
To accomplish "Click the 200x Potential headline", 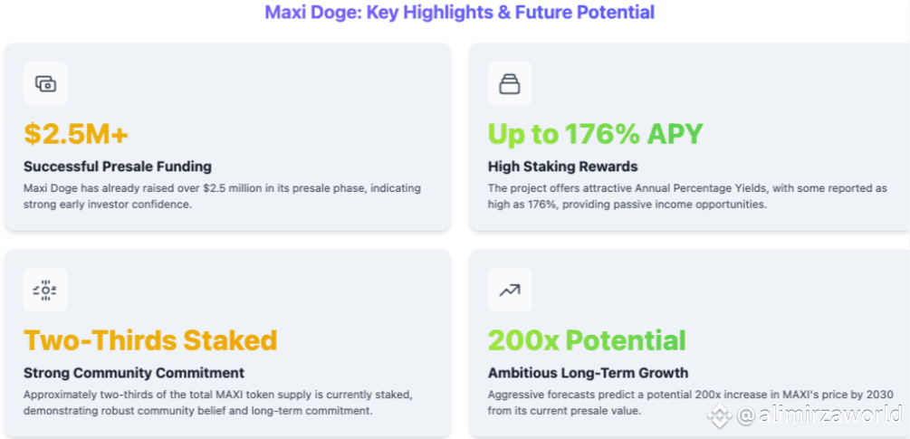I will click(x=587, y=340).
